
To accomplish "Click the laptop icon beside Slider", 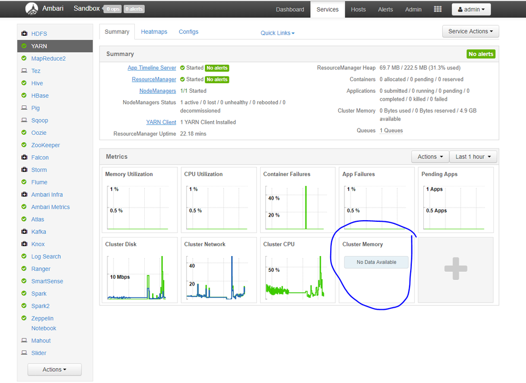I will point(24,352).
